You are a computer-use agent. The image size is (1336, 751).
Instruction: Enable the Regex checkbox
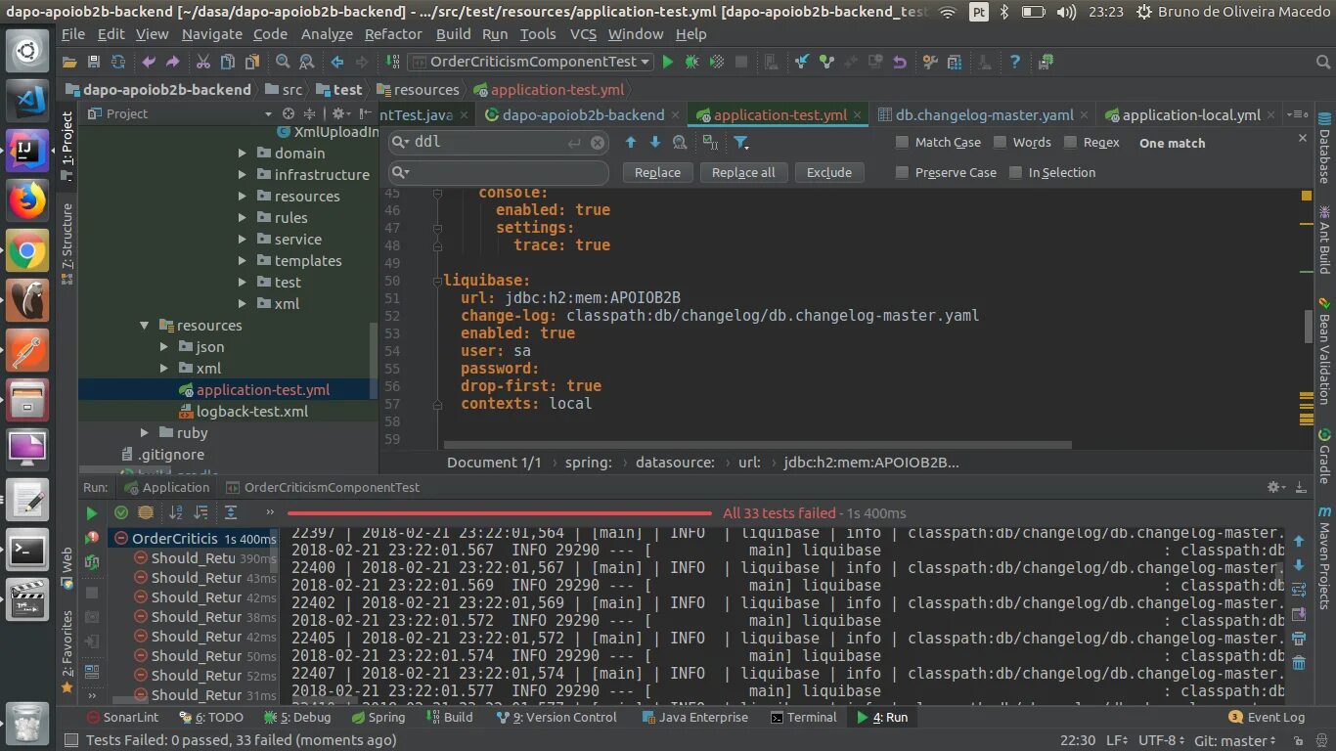[x=1070, y=143]
